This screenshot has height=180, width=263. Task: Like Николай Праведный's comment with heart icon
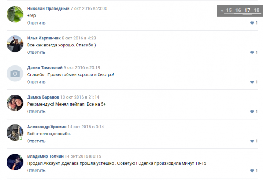[x=252, y=23]
